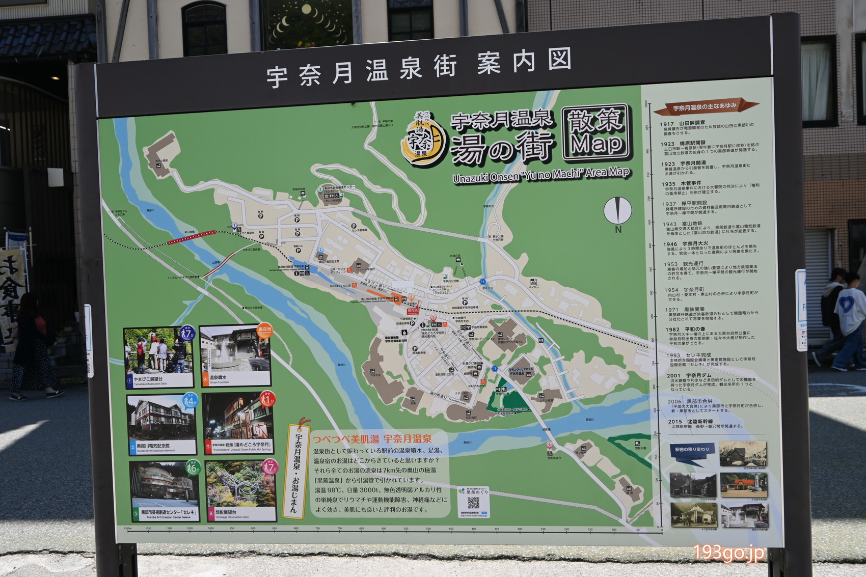Image resolution: width=866 pixels, height=577 pixels.
Task: Click the コンビニ convenience store icon
Action: tap(533, 282)
